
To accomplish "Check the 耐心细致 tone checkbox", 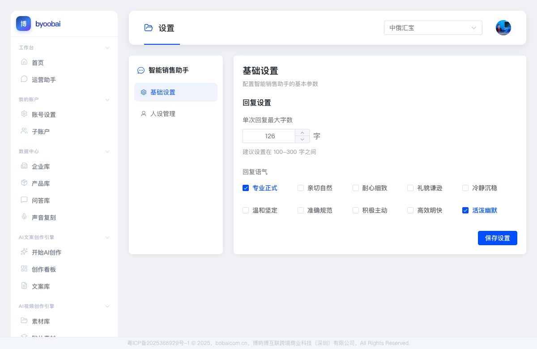I will tap(356, 188).
